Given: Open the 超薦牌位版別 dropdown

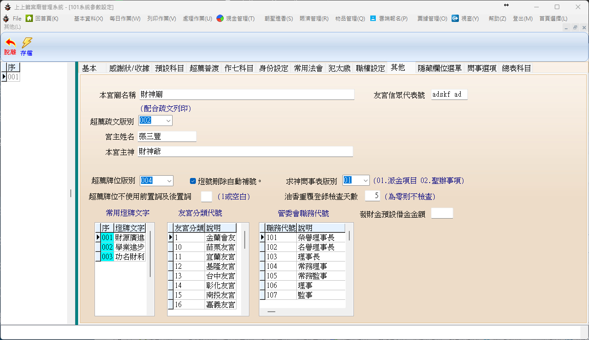Looking at the screenshot, I should coord(169,181).
